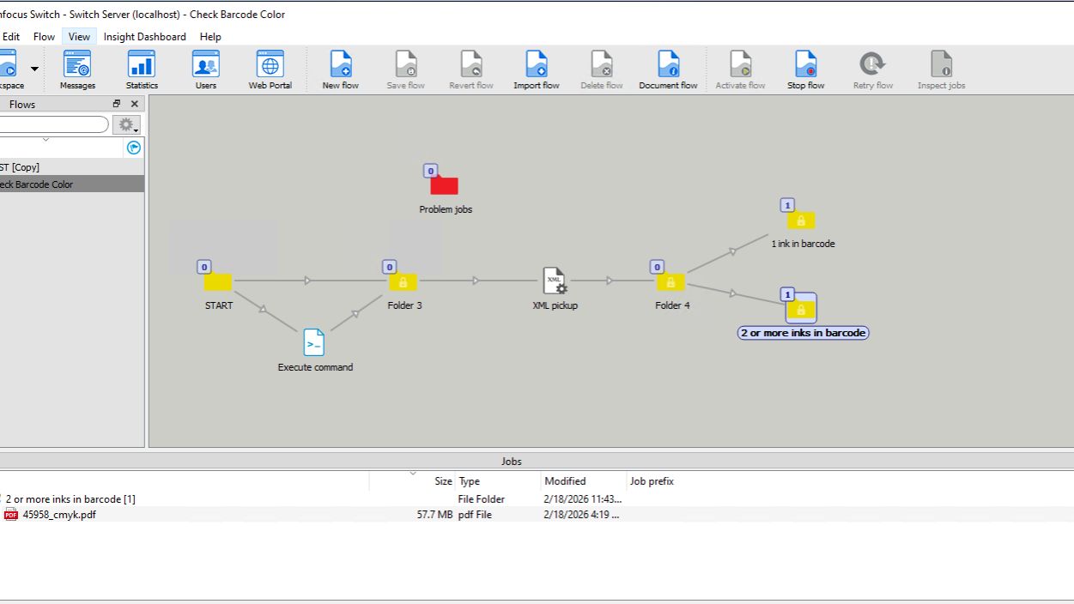
Task: Open Document flow
Action: click(668, 70)
